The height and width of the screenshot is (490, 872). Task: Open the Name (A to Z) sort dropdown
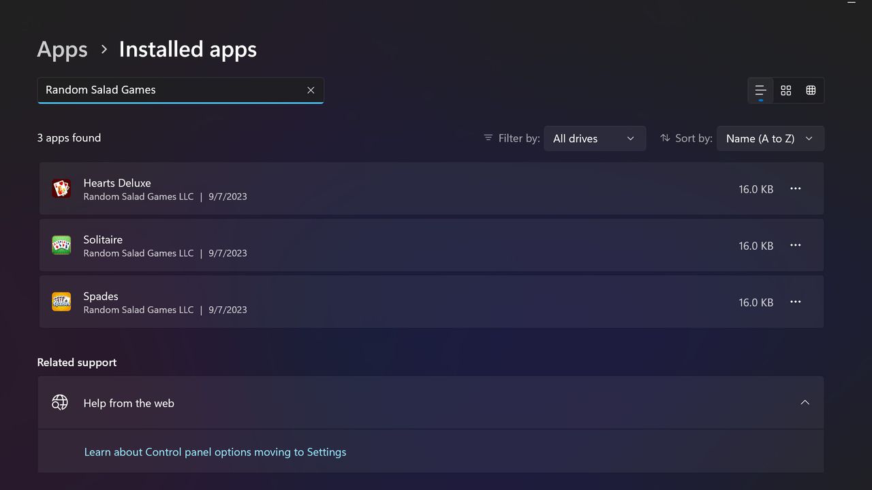point(770,138)
